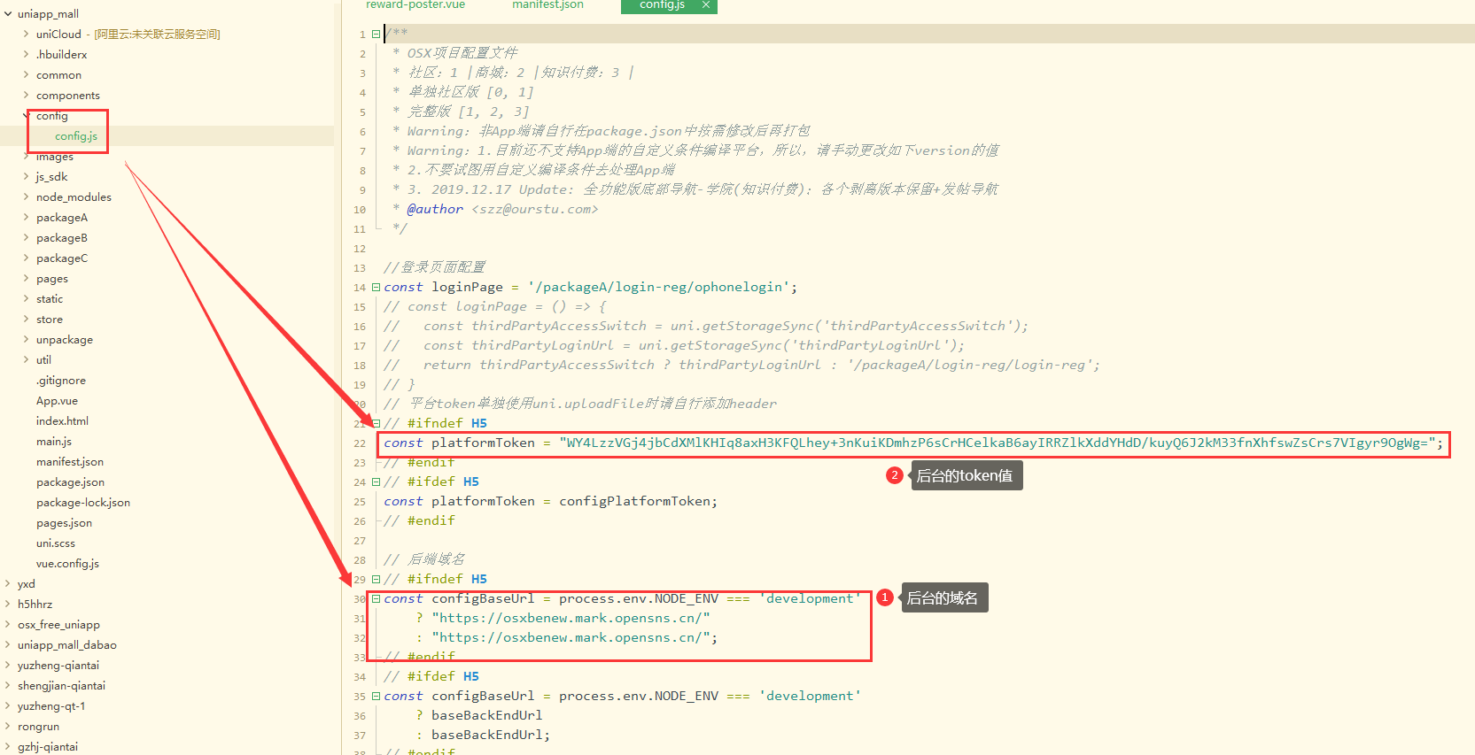Open package-lock.json file
1475x755 pixels.
tap(83, 503)
